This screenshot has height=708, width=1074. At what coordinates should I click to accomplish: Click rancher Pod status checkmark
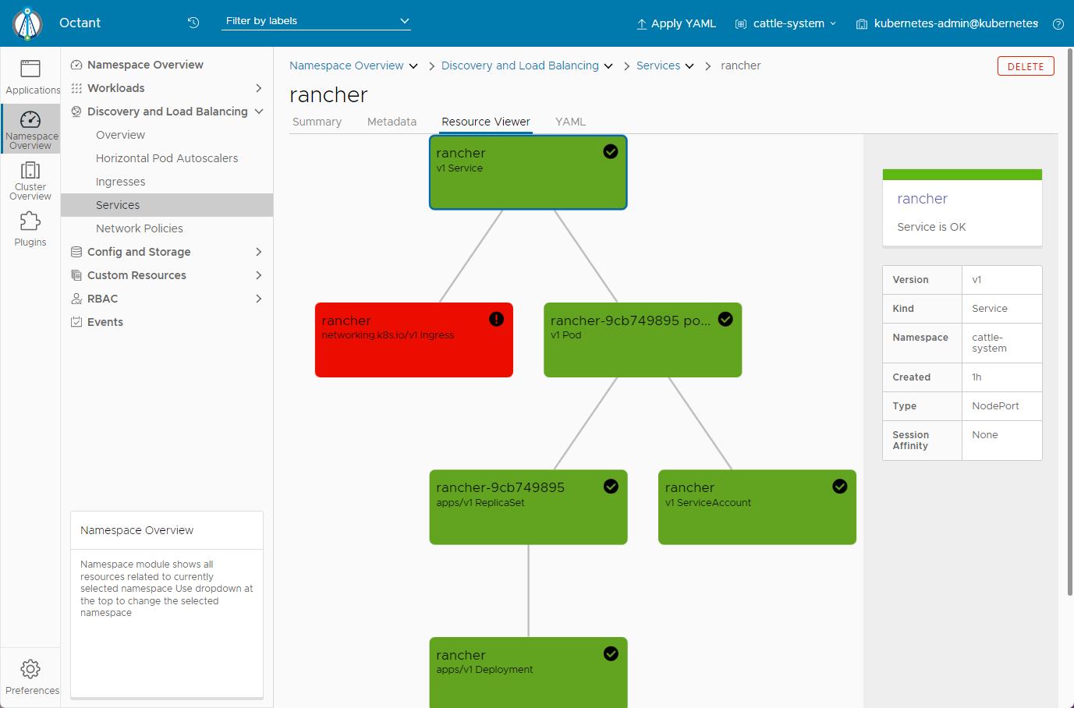[x=725, y=319]
